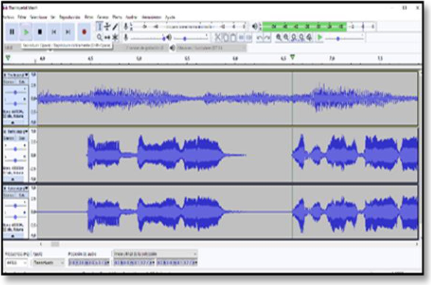Select the Zoom tool
This screenshot has width=431, height=285.
[x=98, y=37]
